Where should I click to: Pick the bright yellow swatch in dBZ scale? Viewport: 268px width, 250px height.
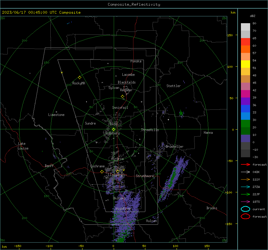click(245, 64)
